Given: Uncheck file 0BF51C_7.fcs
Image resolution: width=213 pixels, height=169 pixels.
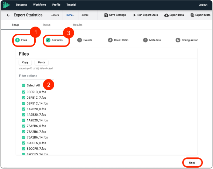Looking at the screenshot, I should [24, 98].
